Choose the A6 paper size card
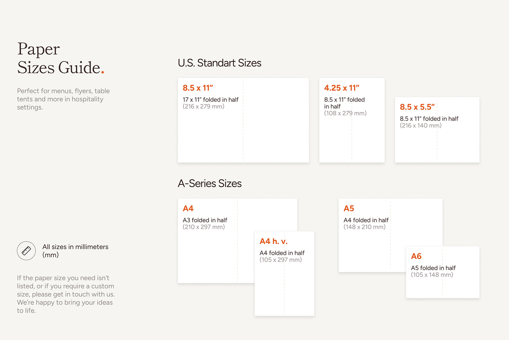Viewport: 509px width, 340px height. [x=443, y=272]
